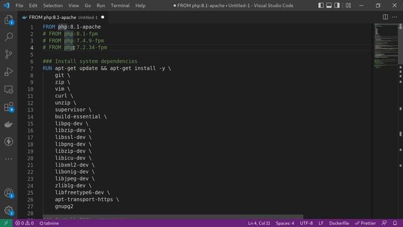Click the 'apt-transport-https \' line
This screenshot has width=403, height=227.
(87, 199)
